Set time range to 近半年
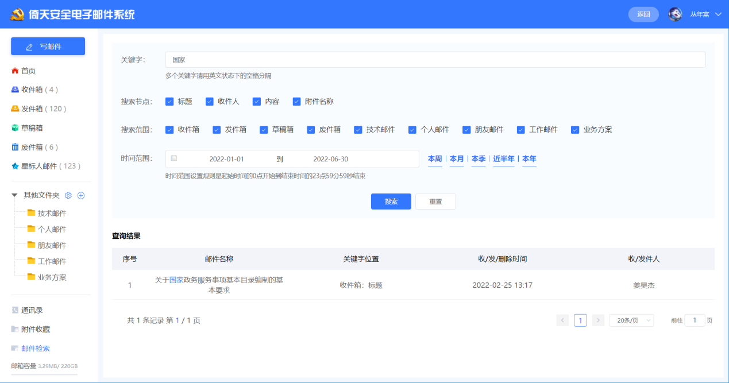 click(x=504, y=159)
